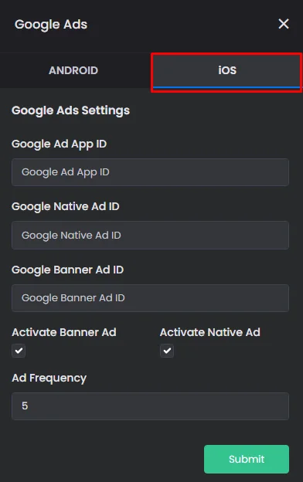Select the iOS tab
This screenshot has height=482, width=303.
(x=227, y=70)
